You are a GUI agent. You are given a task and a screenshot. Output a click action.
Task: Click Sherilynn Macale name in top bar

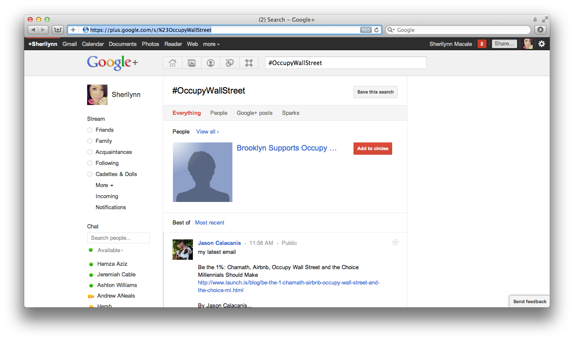click(451, 44)
